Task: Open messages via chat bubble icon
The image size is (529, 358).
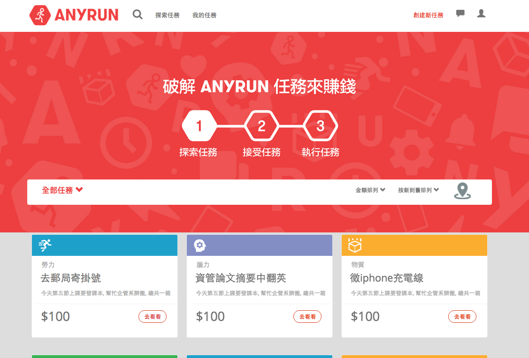Action: (460, 14)
